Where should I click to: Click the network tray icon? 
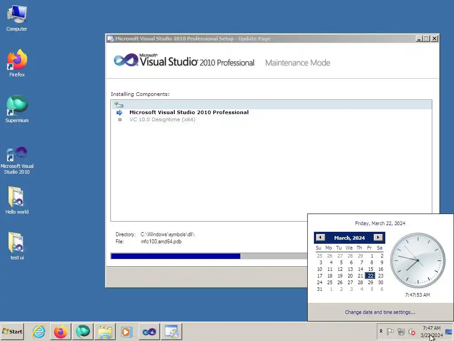[401, 331]
